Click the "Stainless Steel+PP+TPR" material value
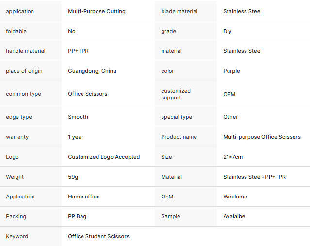Image resolution: width=310 pixels, height=246 pixels. (254, 177)
